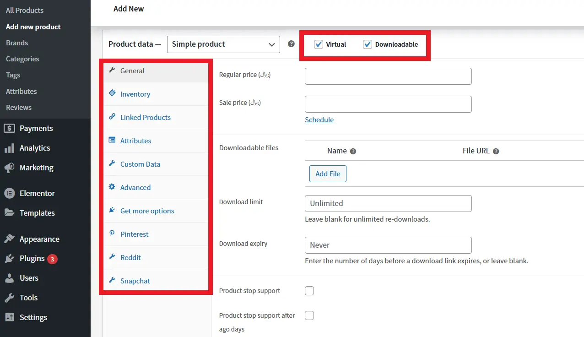Click the Appearance paintbrush icon
Screen dimensions: 584x337
point(9,239)
